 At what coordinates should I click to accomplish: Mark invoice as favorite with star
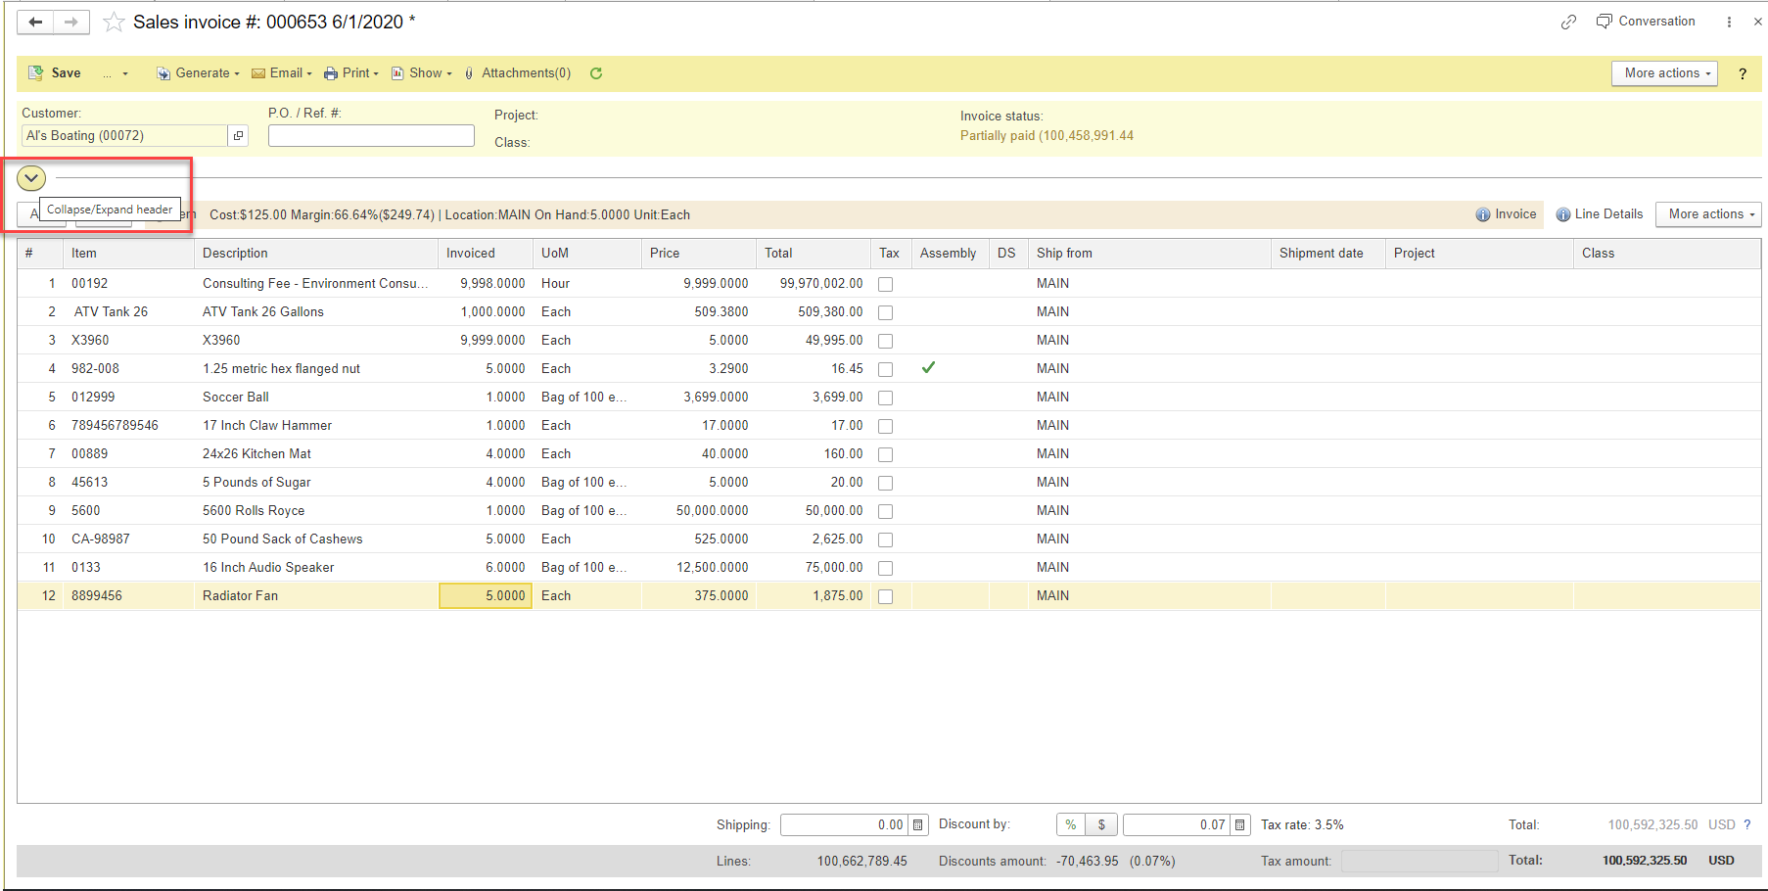pyautogui.click(x=114, y=22)
